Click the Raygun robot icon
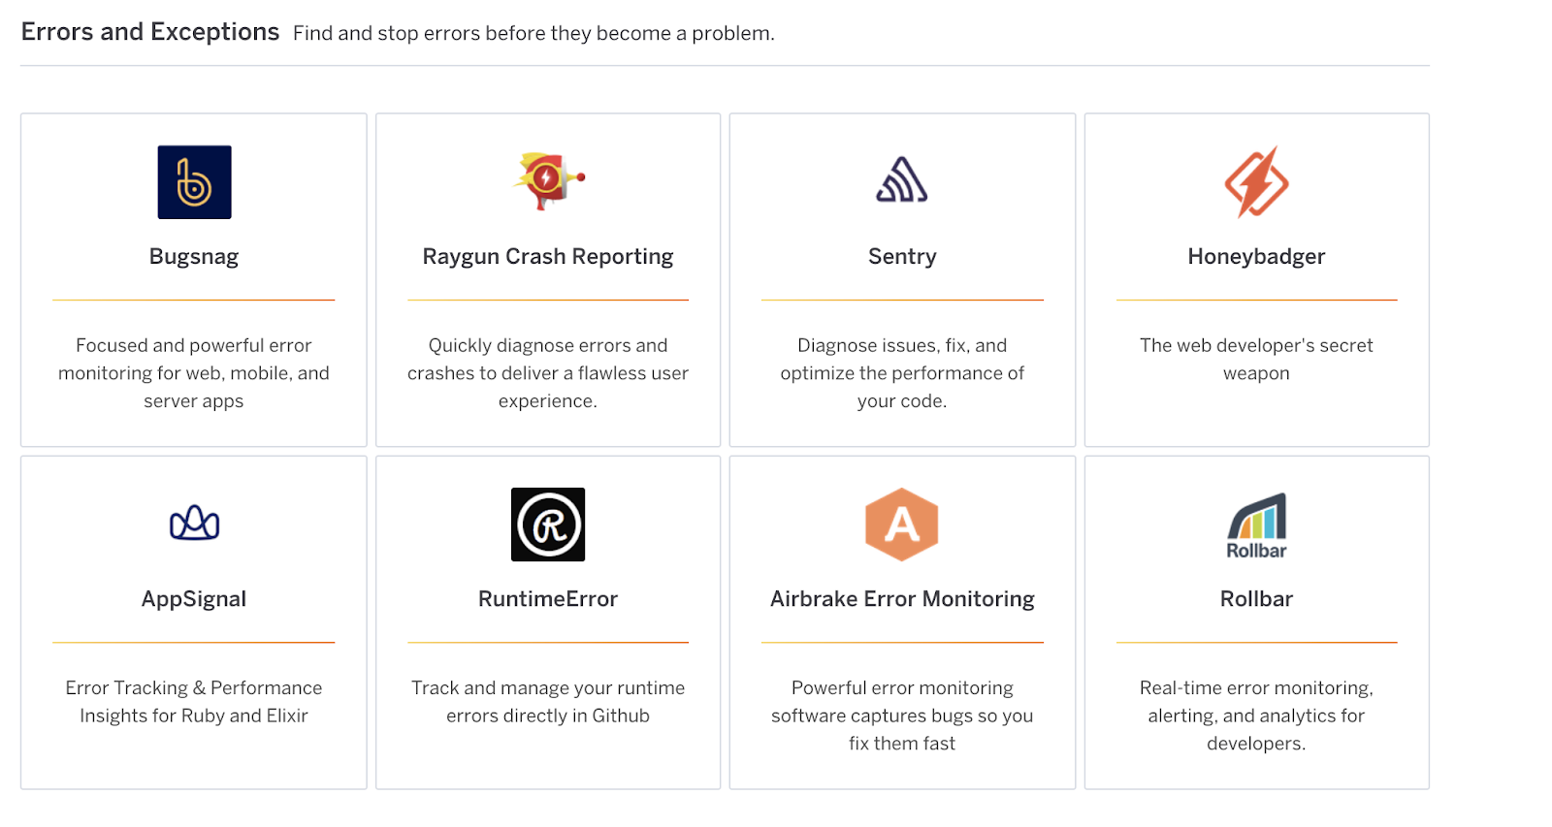Viewport: 1552px width, 827px height. pyautogui.click(x=548, y=181)
